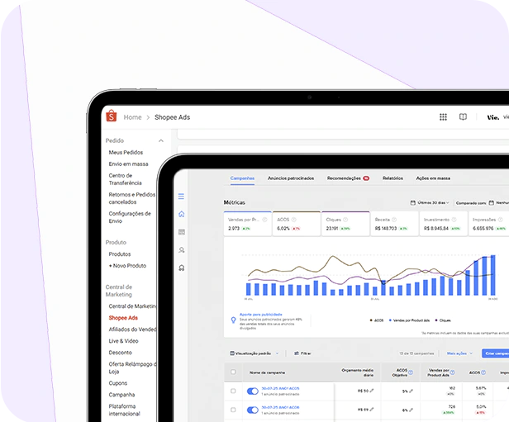509x422 pixels.
Task: Open the user profile icon in left rail
Action: click(182, 249)
